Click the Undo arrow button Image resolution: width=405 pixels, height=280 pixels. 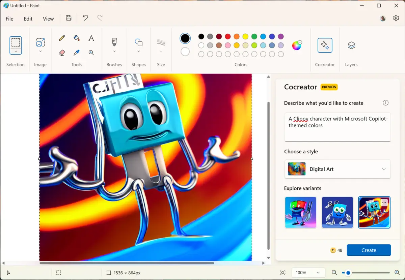click(85, 18)
